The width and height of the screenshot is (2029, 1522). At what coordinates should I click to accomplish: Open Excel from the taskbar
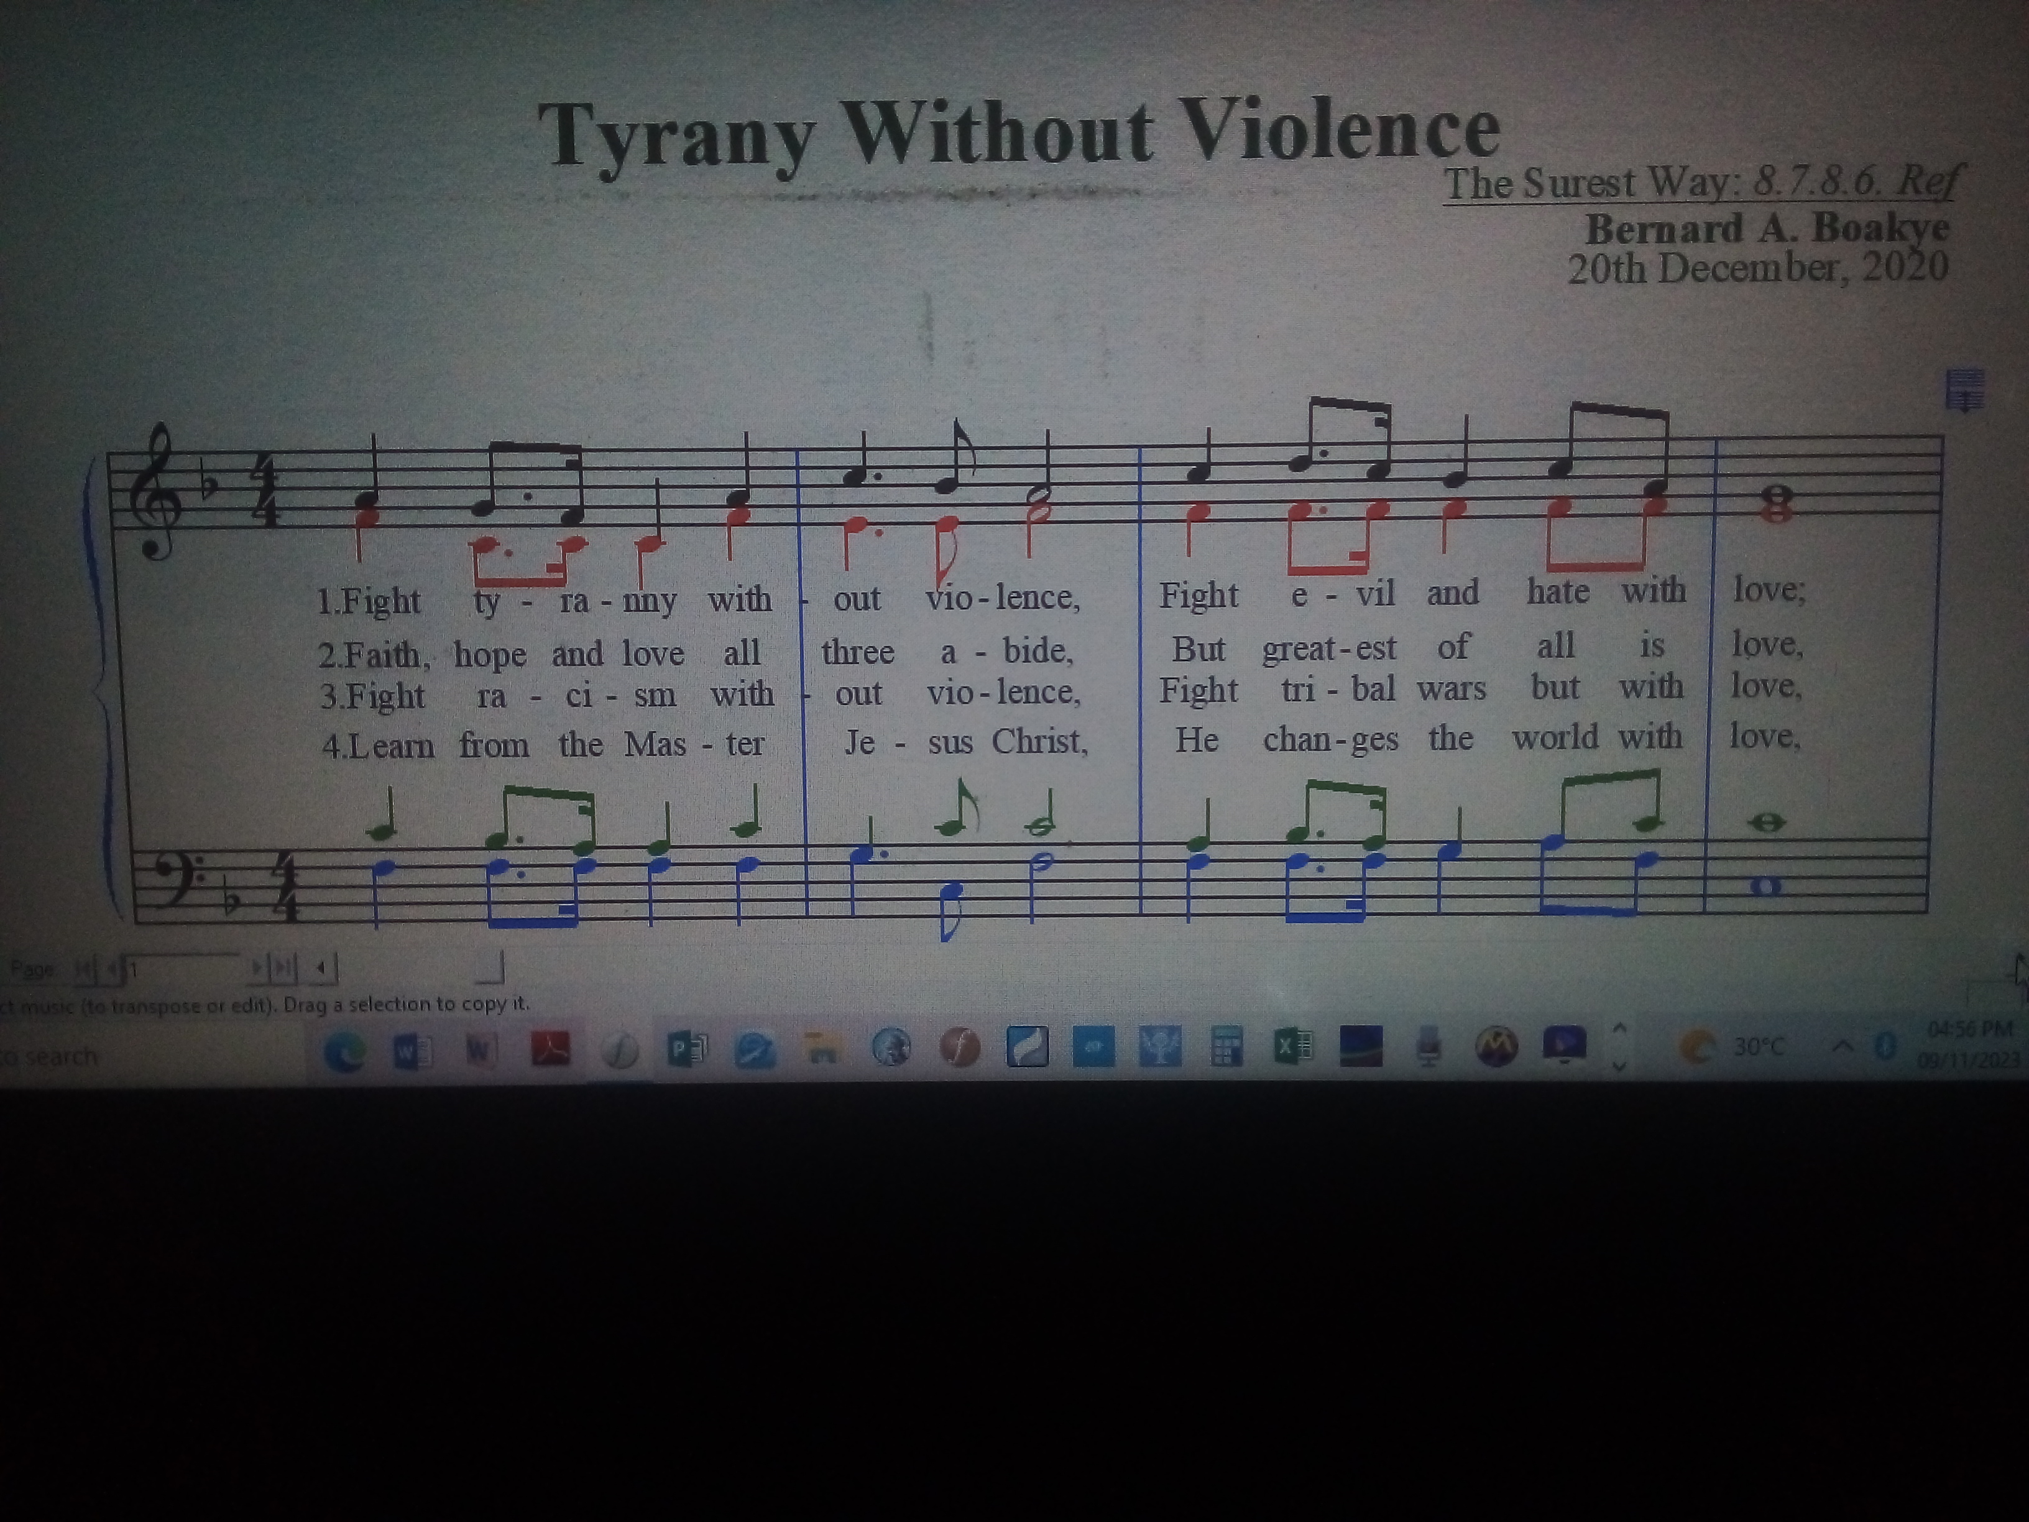pyautogui.click(x=1294, y=1045)
